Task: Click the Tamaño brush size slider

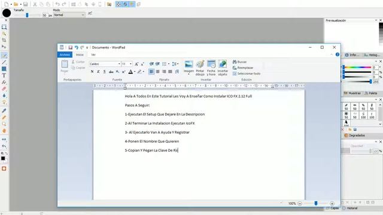Action: click(x=27, y=15)
